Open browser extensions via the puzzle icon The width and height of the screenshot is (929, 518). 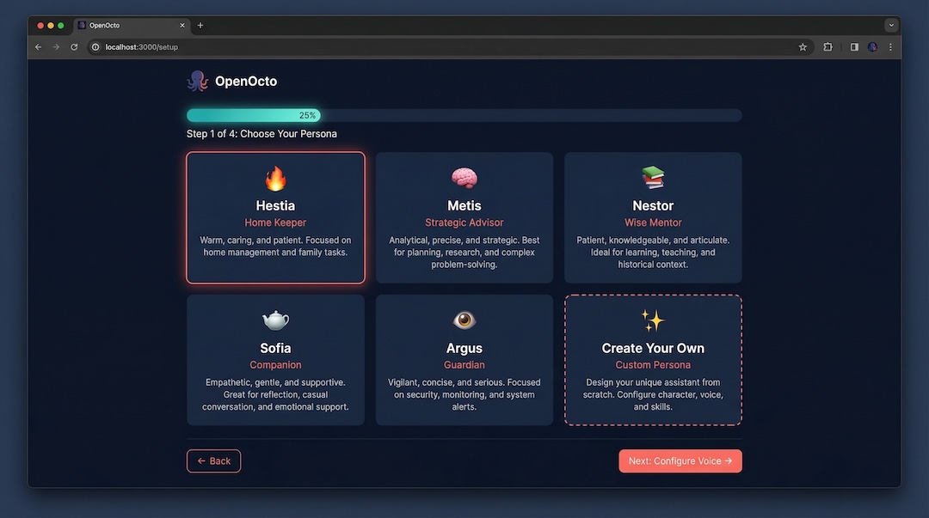tap(827, 46)
